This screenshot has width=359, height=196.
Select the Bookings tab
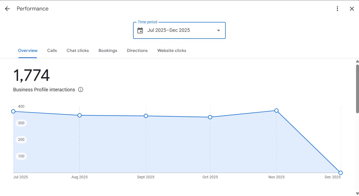[x=108, y=51]
